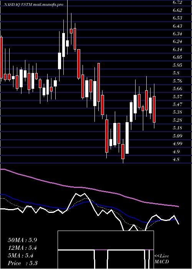Screen dimensions: 192x269
Task: Select the 6.05 price label
Action: pos(177,57)
